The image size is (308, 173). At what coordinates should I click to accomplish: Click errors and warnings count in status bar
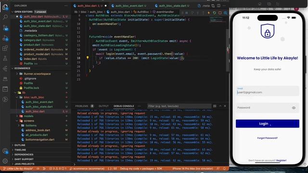pyautogui.click(x=58, y=169)
